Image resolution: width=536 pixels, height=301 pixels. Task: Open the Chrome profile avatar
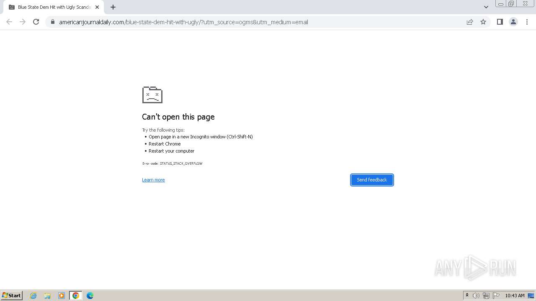[x=513, y=22]
